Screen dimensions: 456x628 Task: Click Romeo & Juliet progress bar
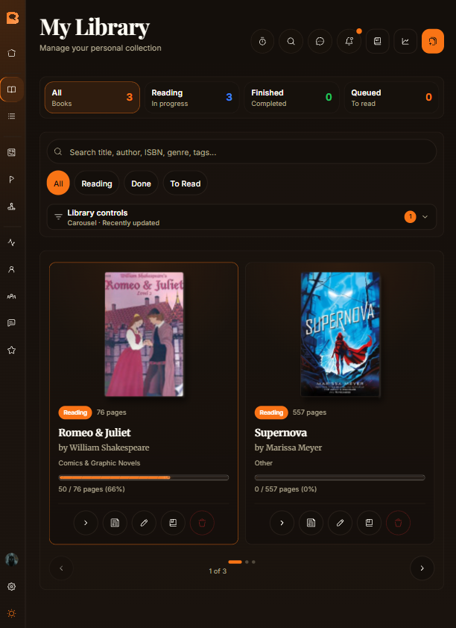[144, 477]
